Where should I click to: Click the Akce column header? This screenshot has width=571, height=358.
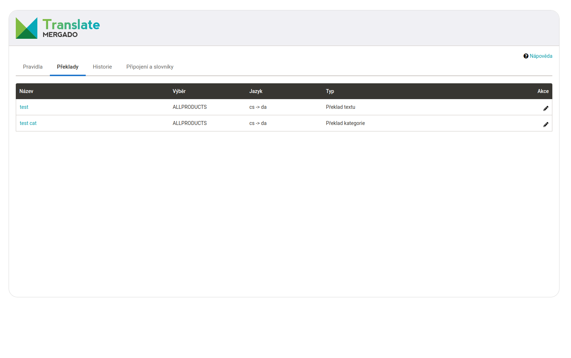(x=543, y=91)
